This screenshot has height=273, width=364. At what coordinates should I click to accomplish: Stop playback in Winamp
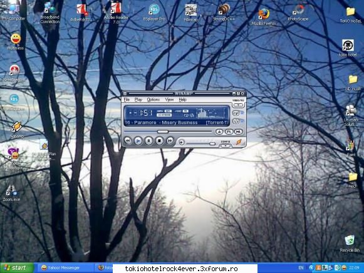[159, 140]
